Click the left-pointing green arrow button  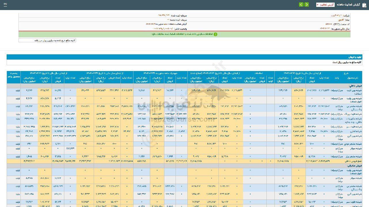tap(301, 5)
